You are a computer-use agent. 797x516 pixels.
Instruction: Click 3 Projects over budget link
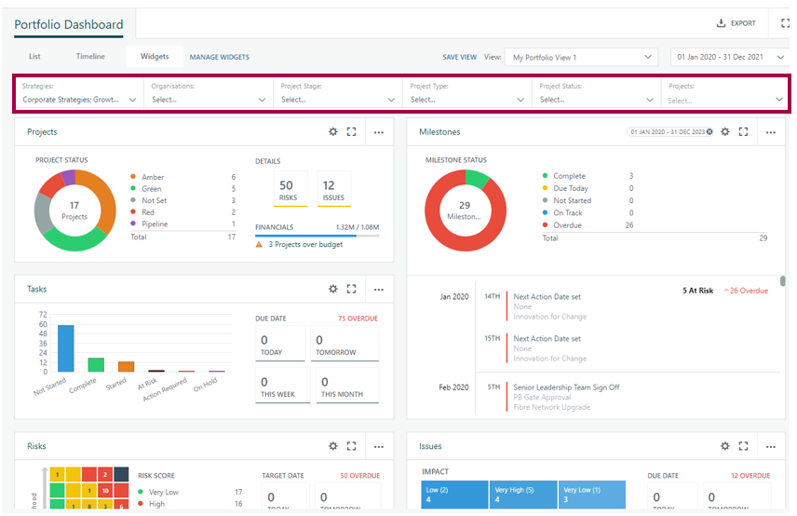(x=305, y=245)
